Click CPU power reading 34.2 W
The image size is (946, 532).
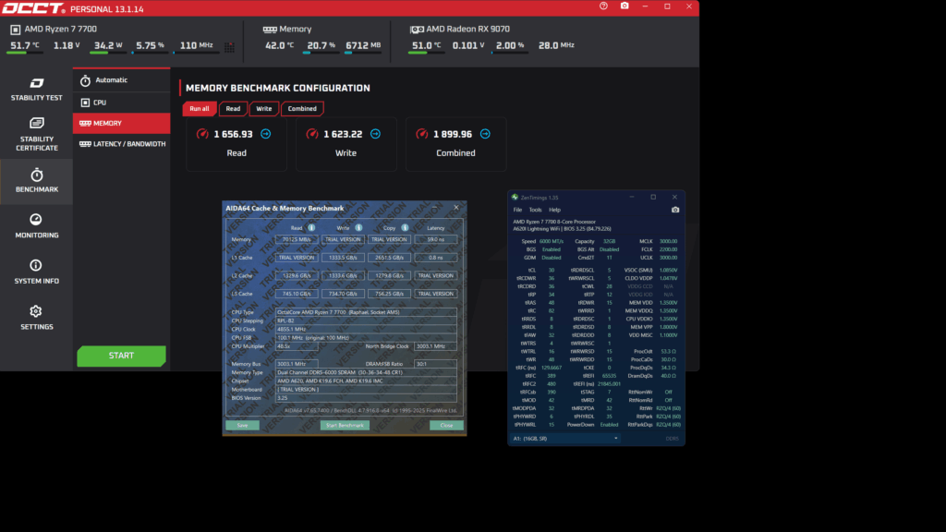tap(108, 45)
